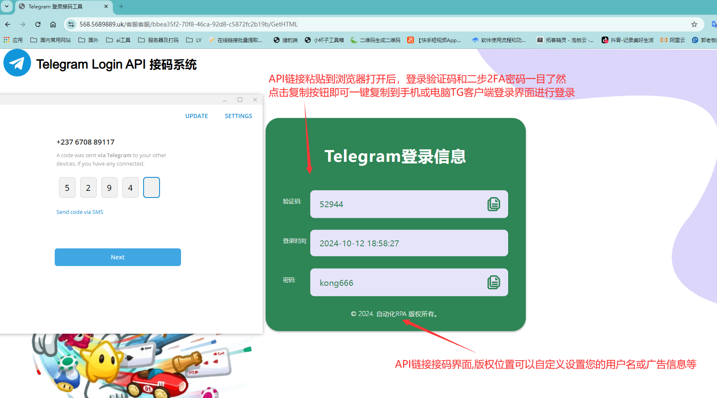Open the 快手短视频App bookmark
717x398 pixels.
click(x=434, y=40)
